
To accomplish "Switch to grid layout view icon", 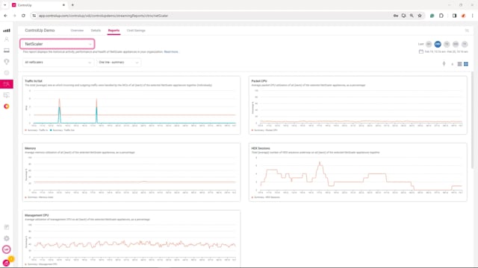I will point(466,64).
